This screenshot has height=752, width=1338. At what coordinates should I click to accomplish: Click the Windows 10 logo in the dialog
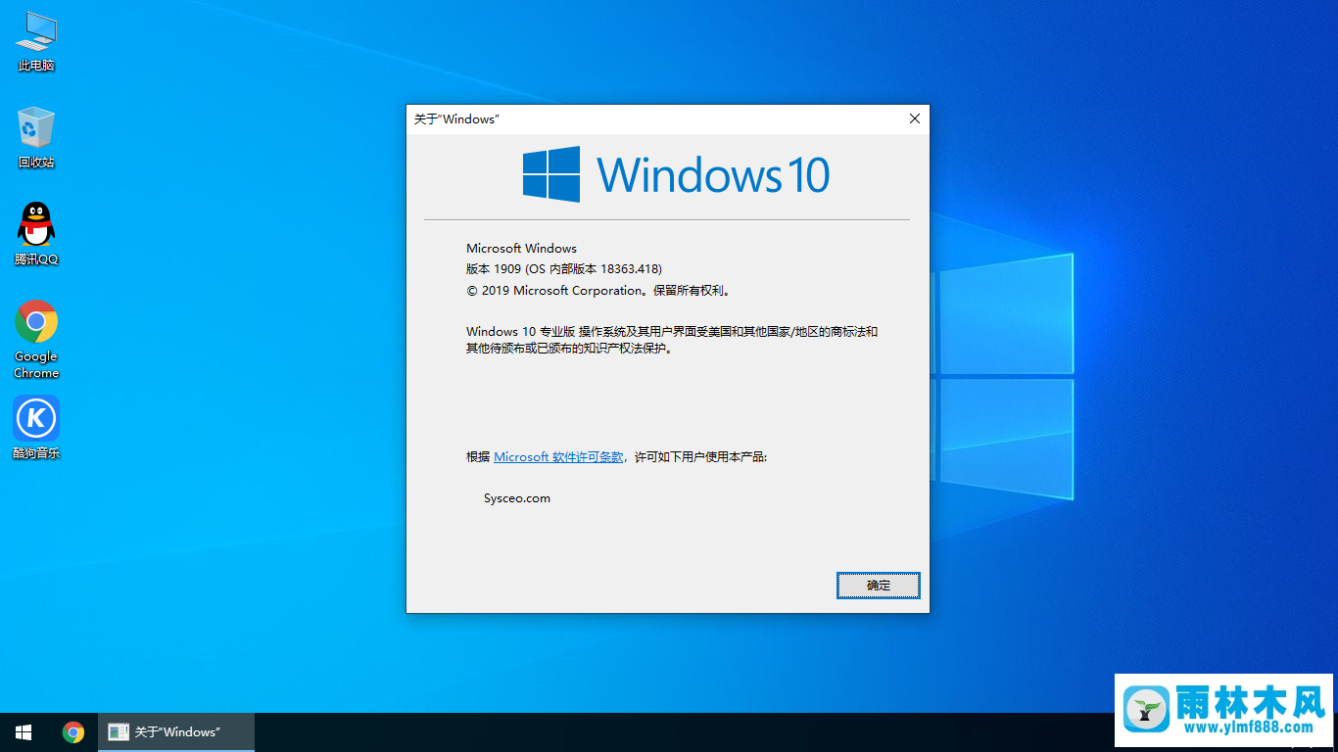click(x=676, y=174)
